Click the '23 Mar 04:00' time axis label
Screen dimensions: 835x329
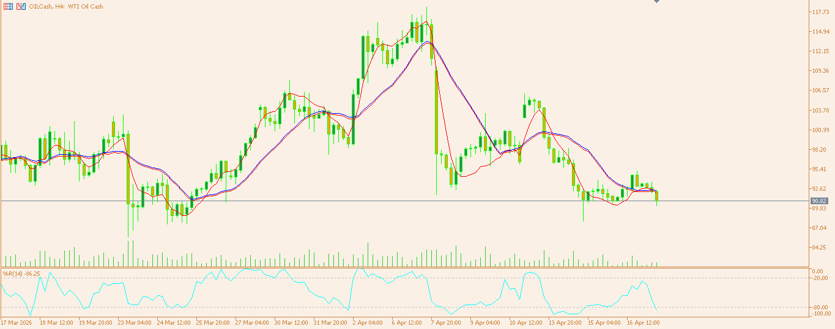pos(135,322)
